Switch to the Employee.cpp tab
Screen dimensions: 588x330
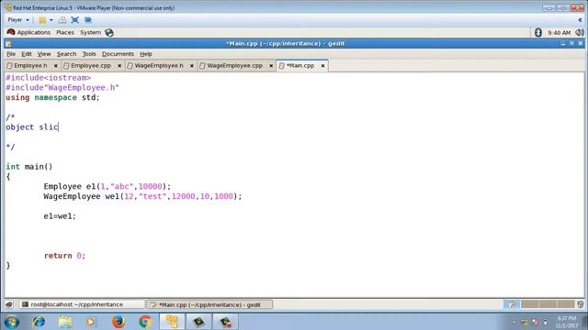(x=90, y=65)
